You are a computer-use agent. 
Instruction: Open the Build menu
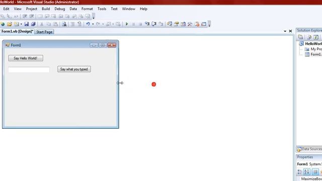(46, 9)
